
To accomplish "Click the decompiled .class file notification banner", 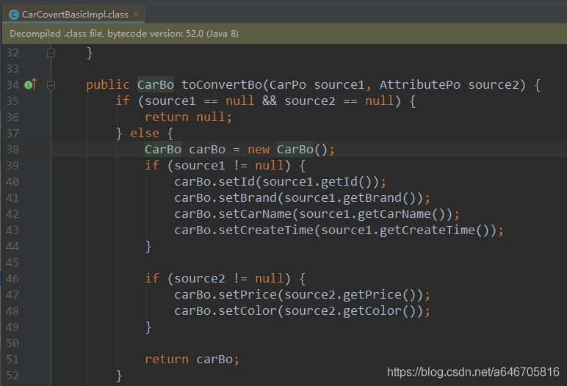I will click(283, 34).
